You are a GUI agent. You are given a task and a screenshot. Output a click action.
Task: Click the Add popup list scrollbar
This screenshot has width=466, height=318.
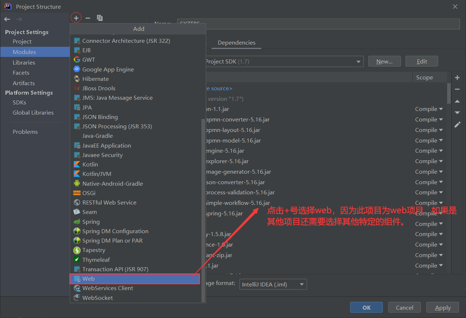tap(203, 210)
